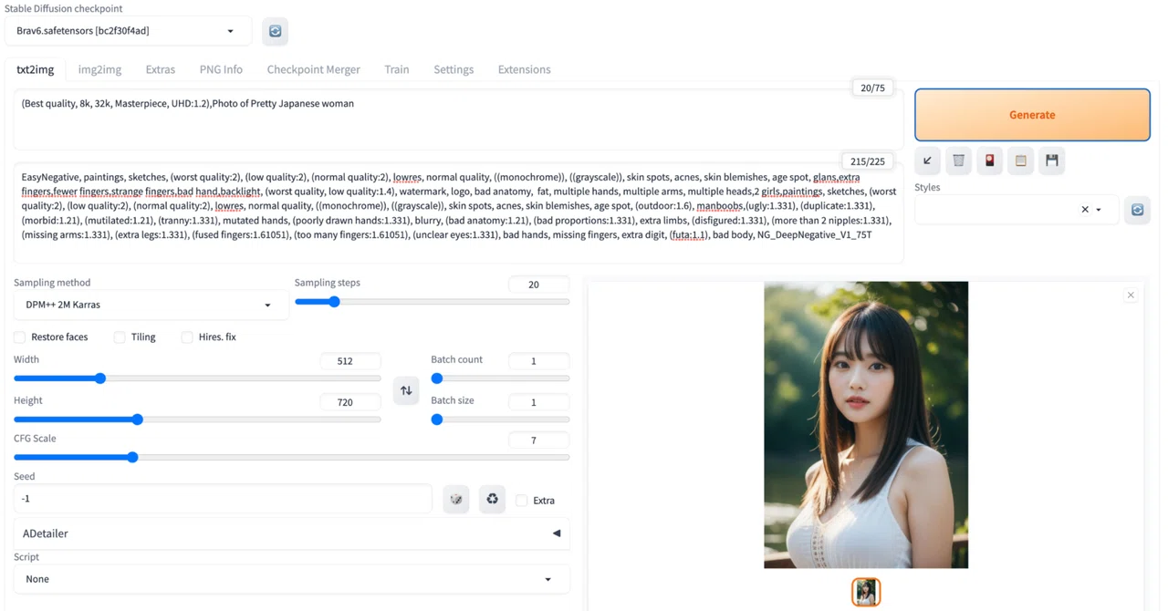Click the negative prompt text box
1168x611 pixels.
point(458,213)
